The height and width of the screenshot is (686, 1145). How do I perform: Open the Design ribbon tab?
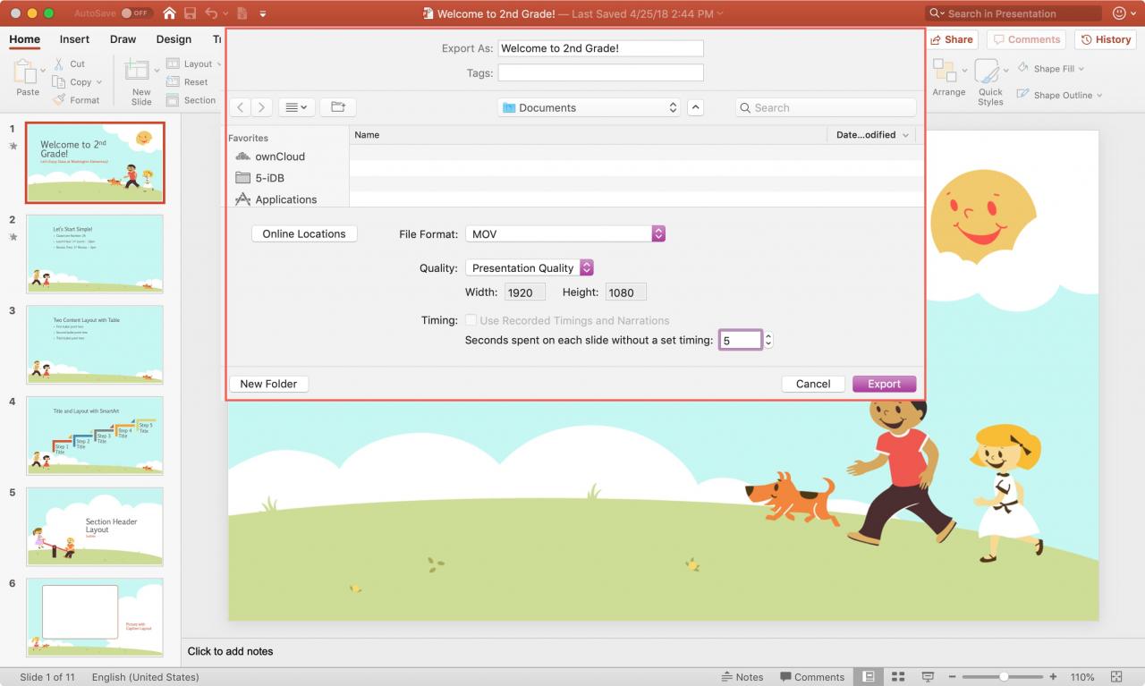coord(174,39)
